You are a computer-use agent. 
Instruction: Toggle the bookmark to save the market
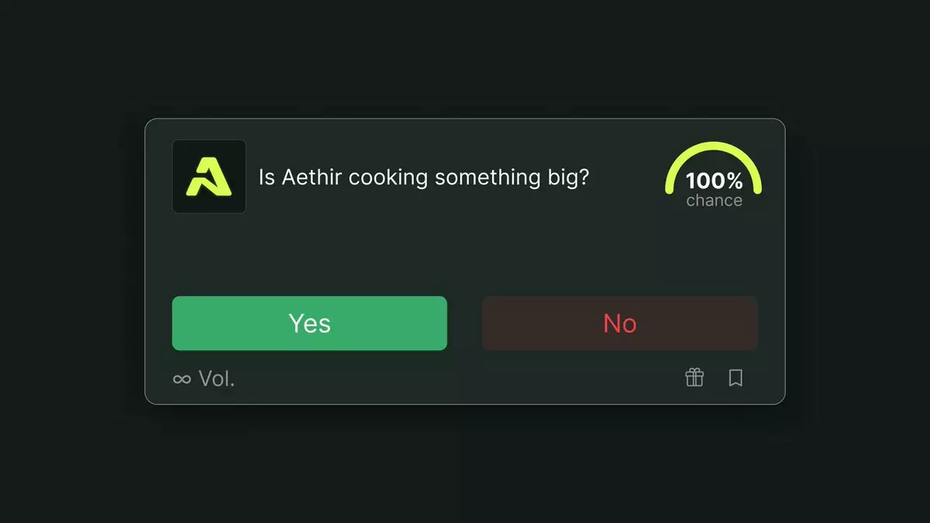point(735,377)
